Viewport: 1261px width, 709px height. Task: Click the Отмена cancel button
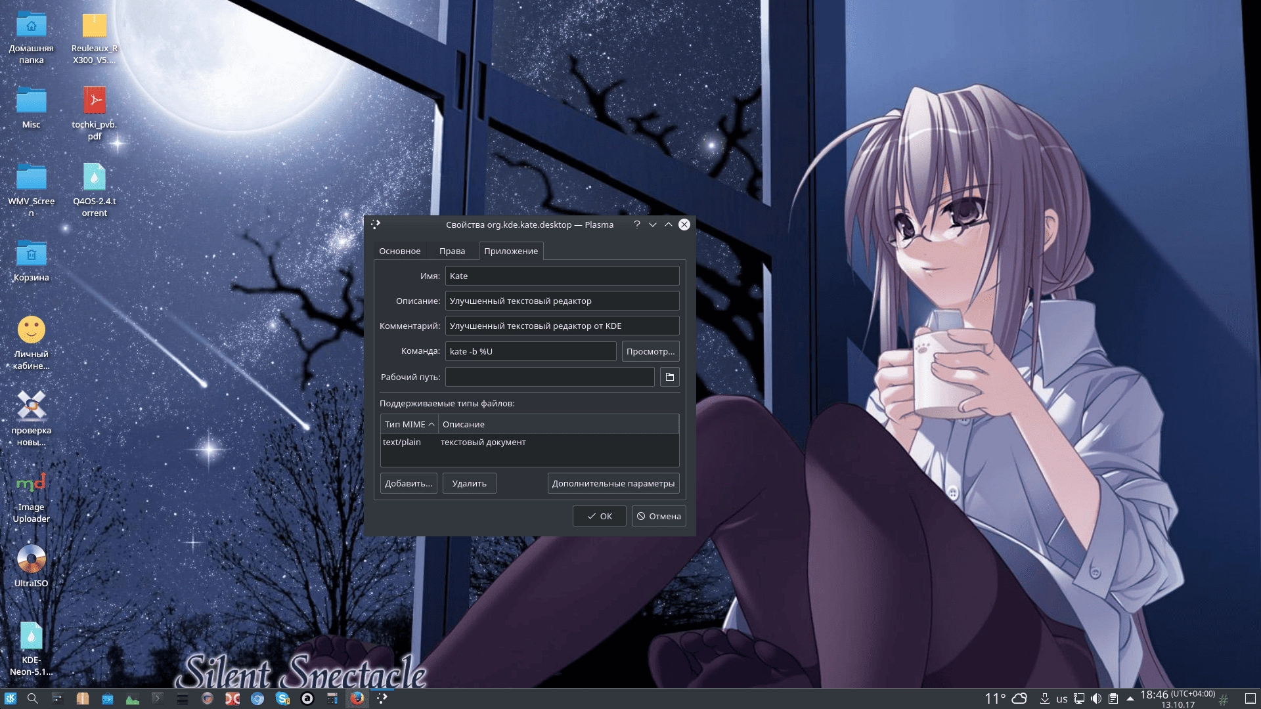click(x=659, y=516)
